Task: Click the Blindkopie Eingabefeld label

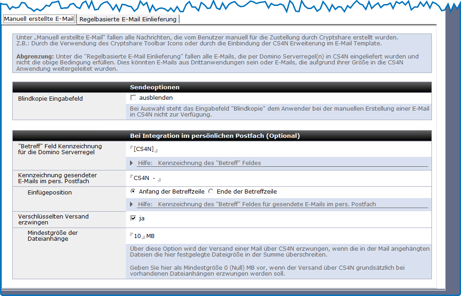Action: (x=50, y=98)
